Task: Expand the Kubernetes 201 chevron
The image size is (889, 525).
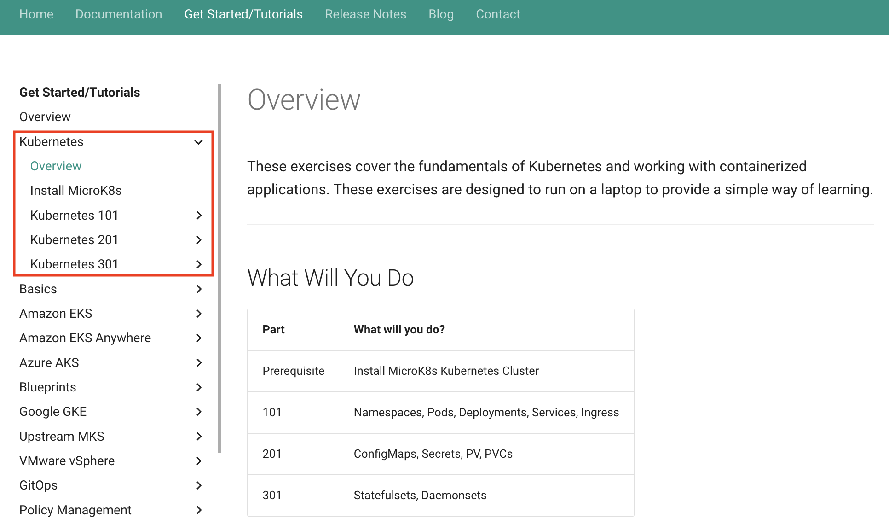Action: pos(199,240)
